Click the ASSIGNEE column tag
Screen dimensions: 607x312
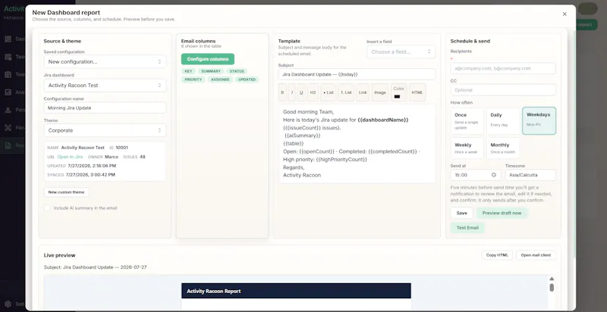pos(220,80)
